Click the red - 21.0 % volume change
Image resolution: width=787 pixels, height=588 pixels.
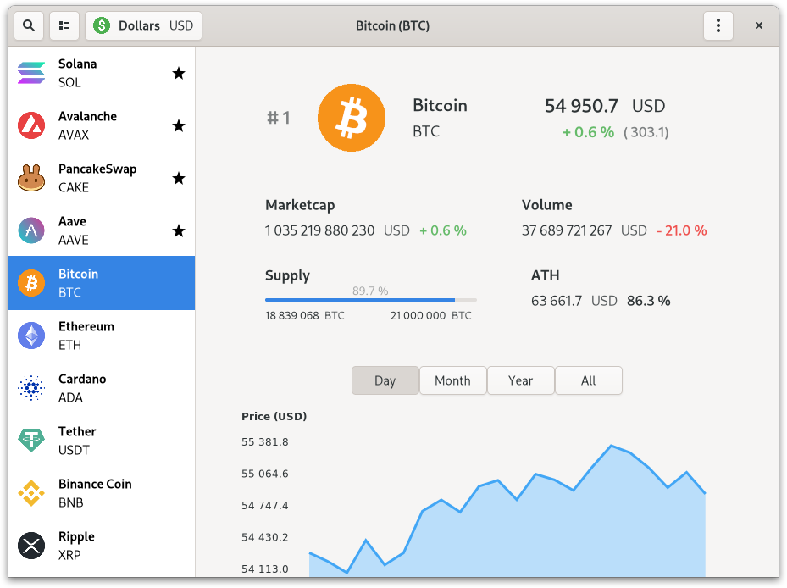click(x=682, y=230)
